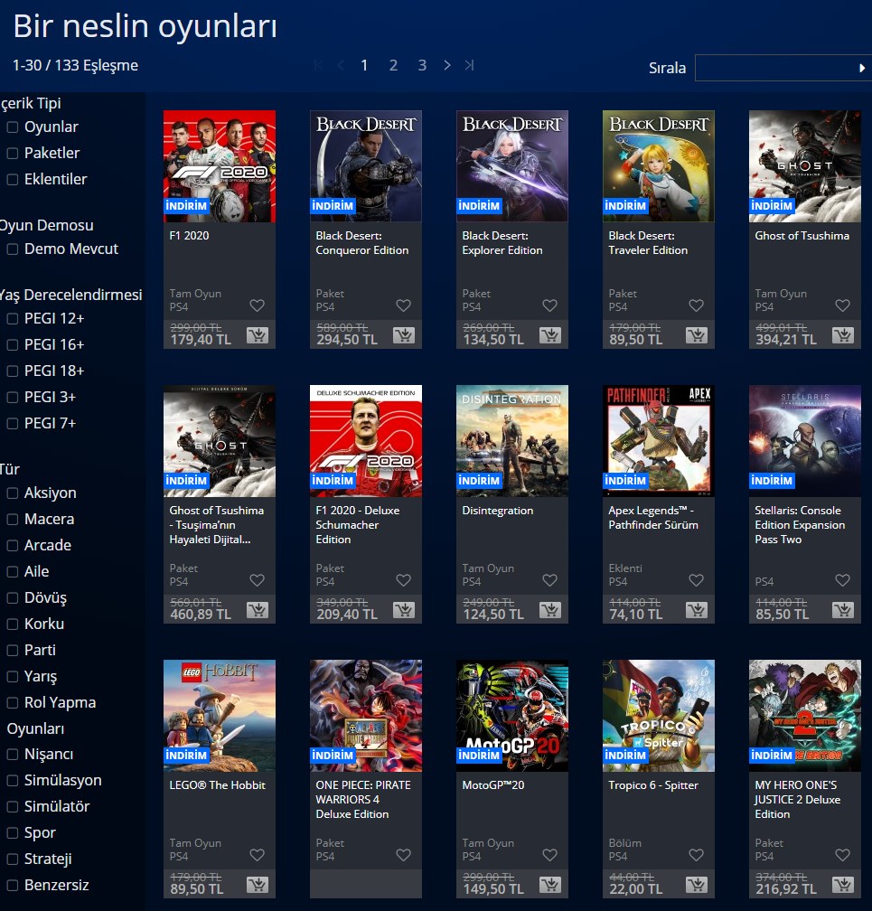Tick the Strateji genre checkbox
The height and width of the screenshot is (911, 872).
(x=13, y=859)
